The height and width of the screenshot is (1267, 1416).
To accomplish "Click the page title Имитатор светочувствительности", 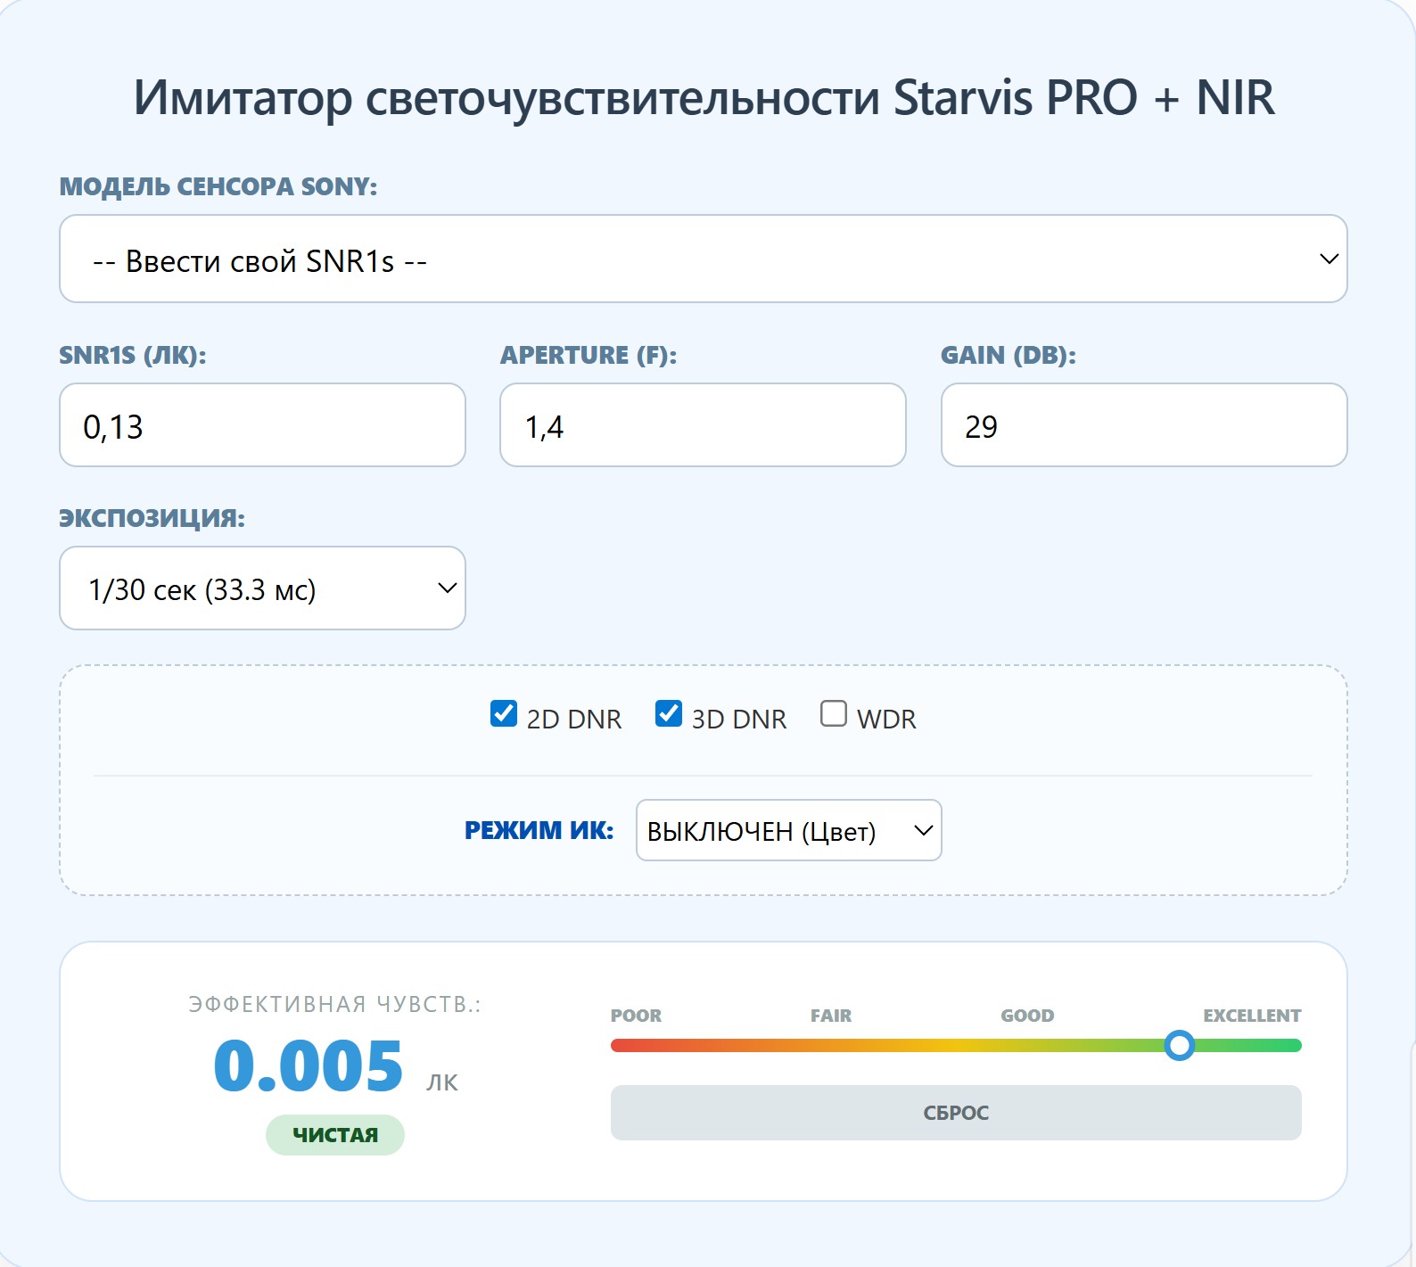I will coord(704,97).
